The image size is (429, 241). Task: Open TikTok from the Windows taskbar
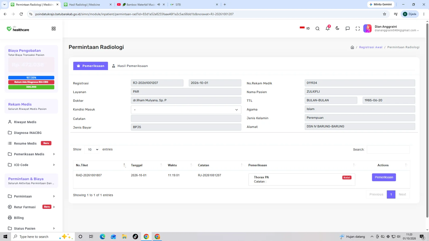coord(135,236)
